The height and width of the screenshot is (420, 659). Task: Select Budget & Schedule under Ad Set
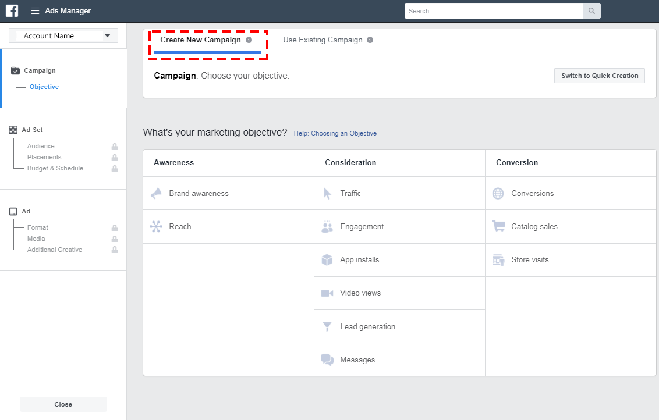coord(55,169)
